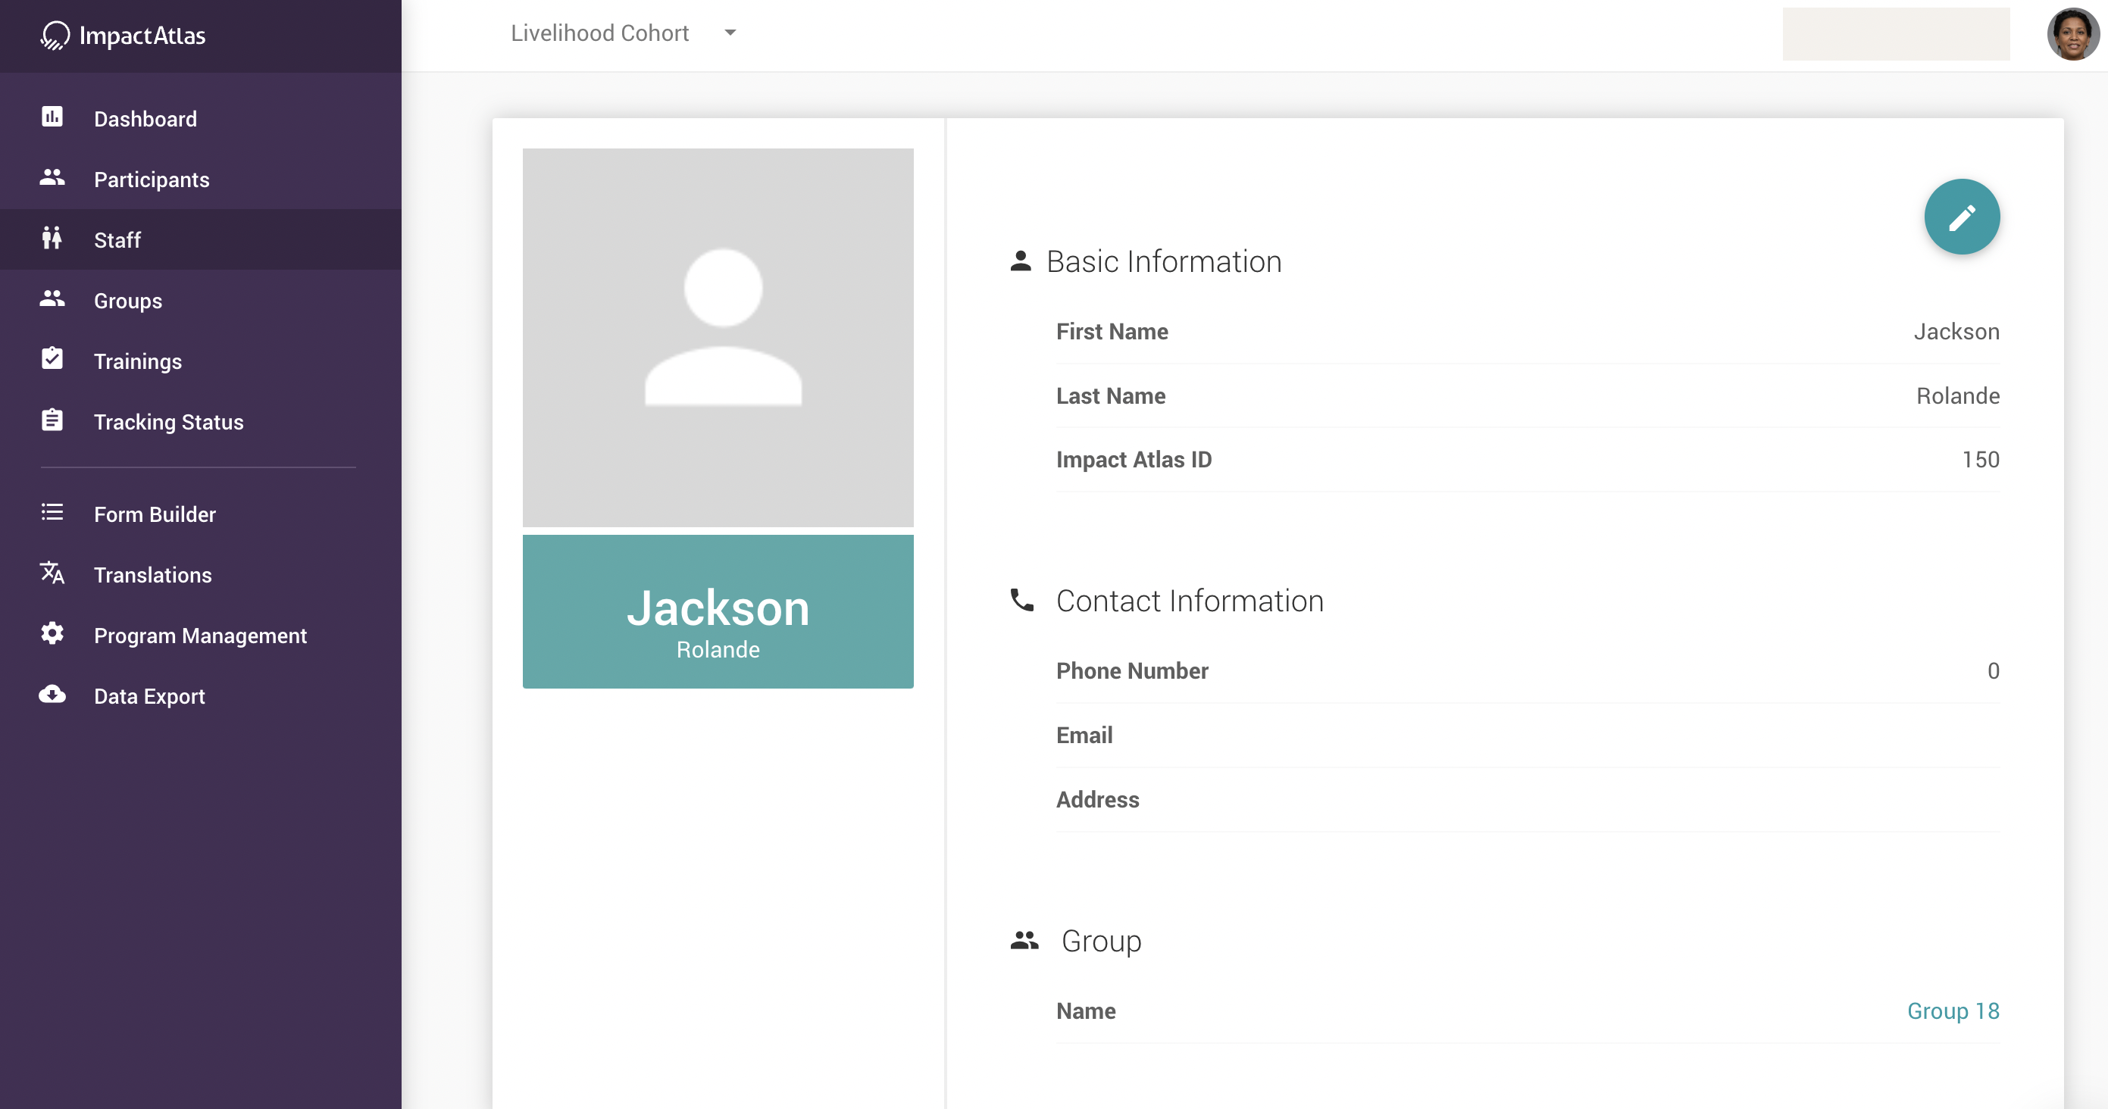This screenshot has height=1109, width=2108.
Task: Click the staff profile photo placeholder
Action: point(718,337)
